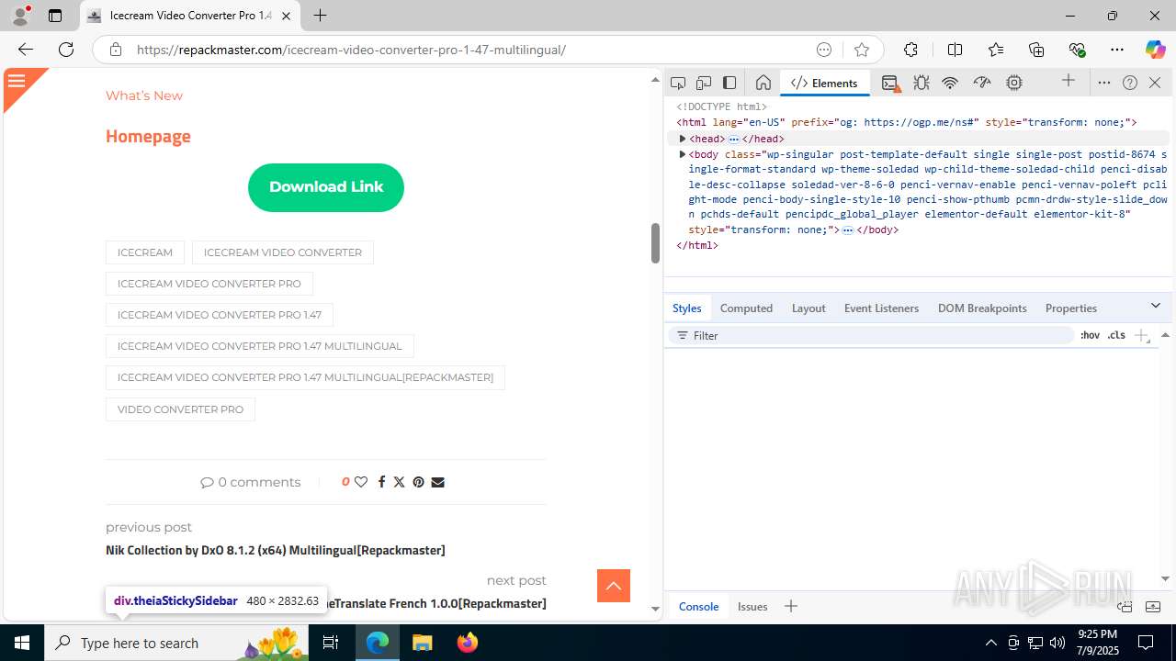Screen dimensions: 1176x661
Task: Open the Homepage heading link
Action: point(148,136)
